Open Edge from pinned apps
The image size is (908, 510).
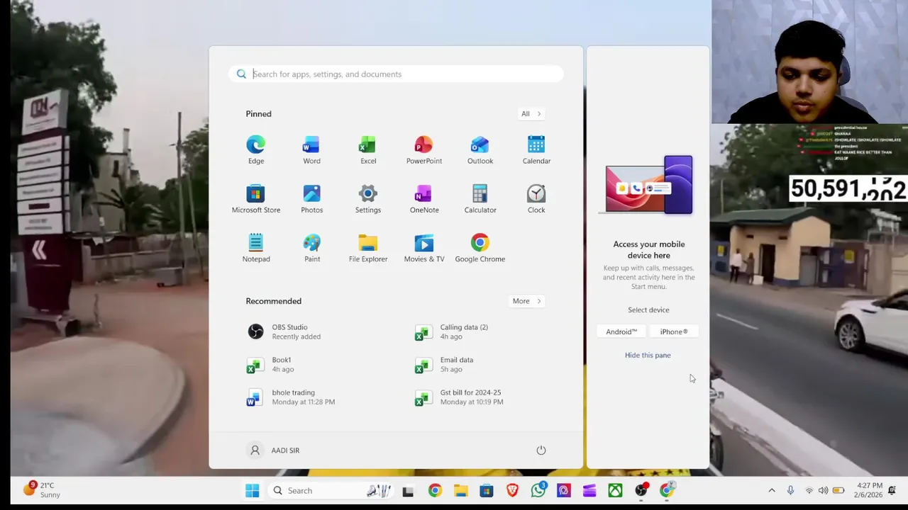(x=256, y=150)
